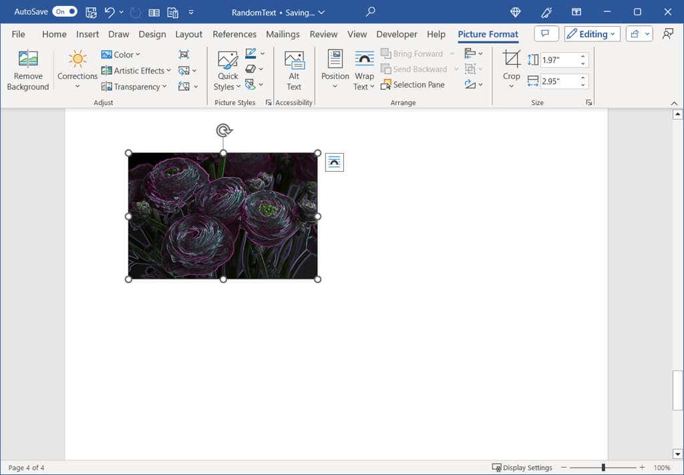Open Quick Styles gallery
684x475 pixels.
[227, 69]
